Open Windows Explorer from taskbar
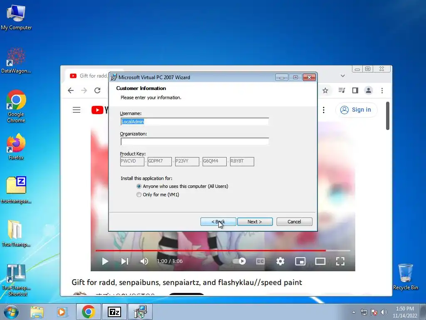 click(37, 312)
